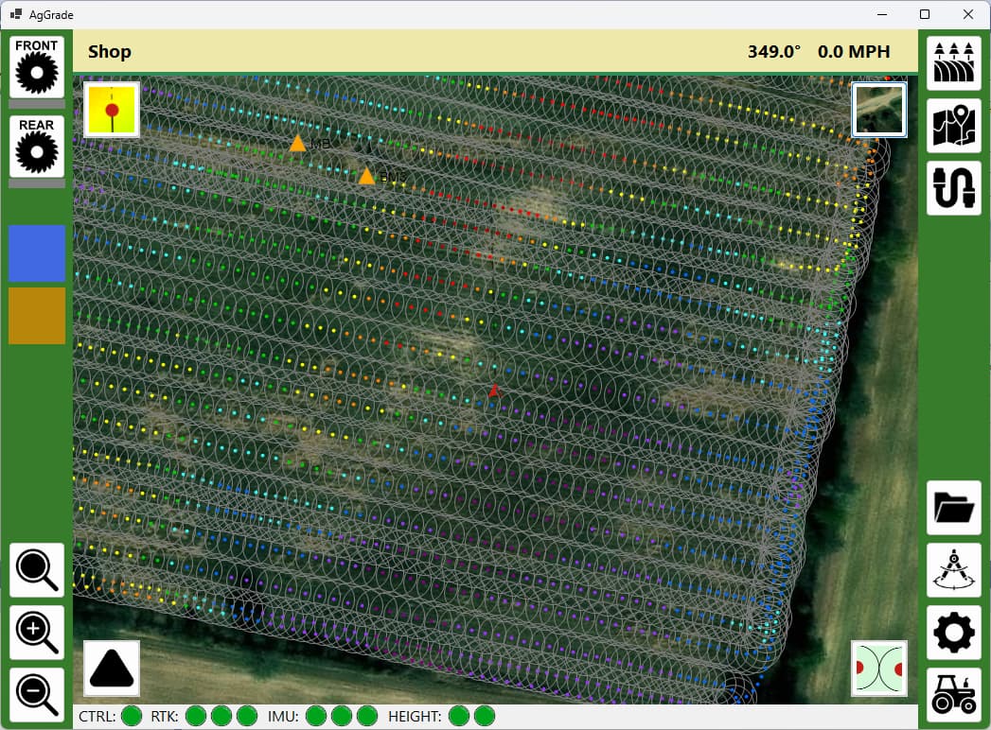Open the compass calibration tool
The width and height of the screenshot is (991, 730).
[x=953, y=570]
